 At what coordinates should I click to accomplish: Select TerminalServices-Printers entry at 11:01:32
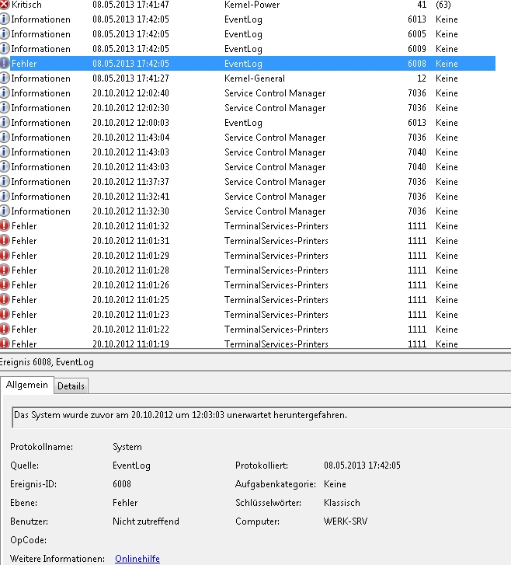tap(248, 226)
